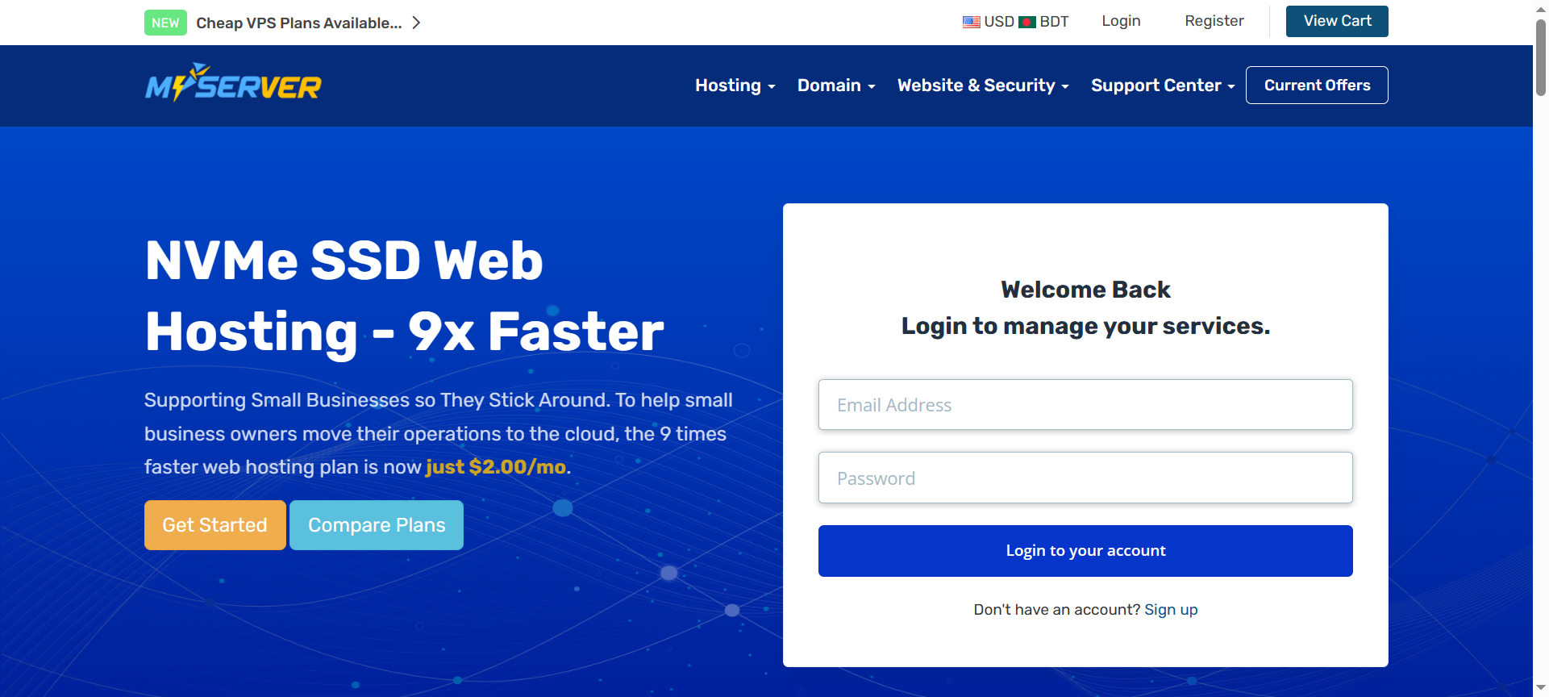The image size is (1549, 697).
Task: Expand Website & Security menu
Action: (983, 86)
